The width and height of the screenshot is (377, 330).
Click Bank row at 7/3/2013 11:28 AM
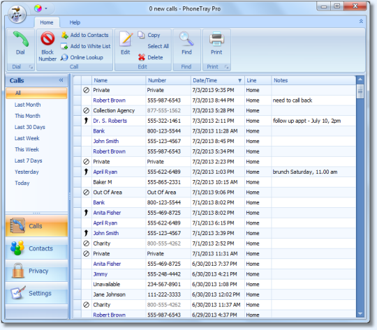click(x=214, y=131)
